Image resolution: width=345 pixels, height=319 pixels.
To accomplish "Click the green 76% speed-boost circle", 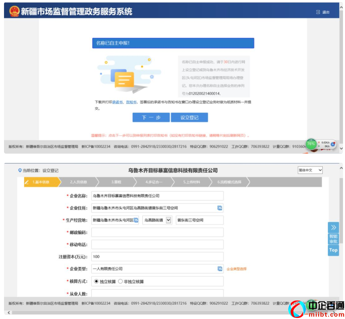I will click(x=311, y=144).
